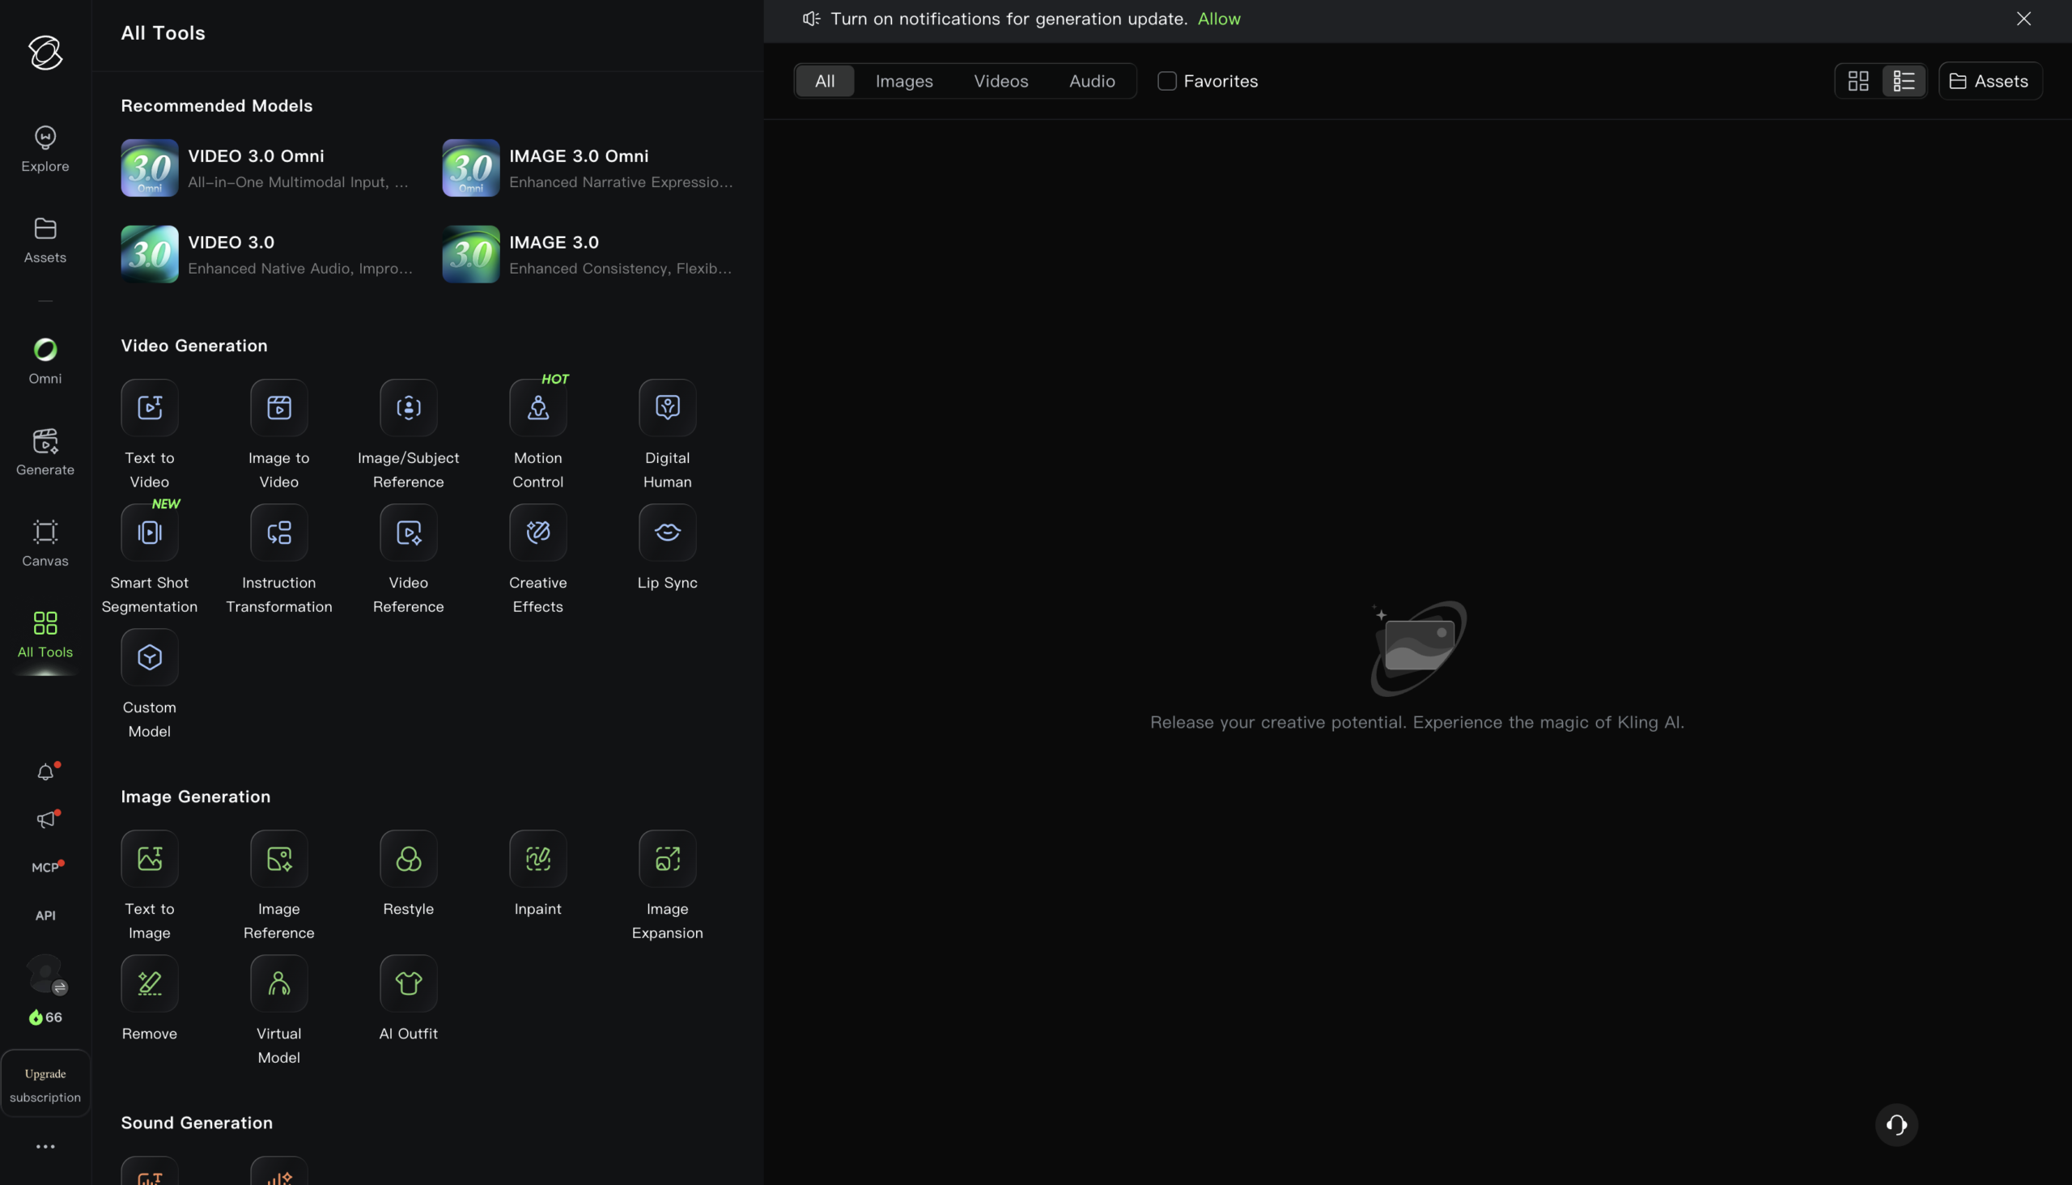2072x1185 pixels.
Task: Open Explore in the sidebar
Action: [x=45, y=149]
